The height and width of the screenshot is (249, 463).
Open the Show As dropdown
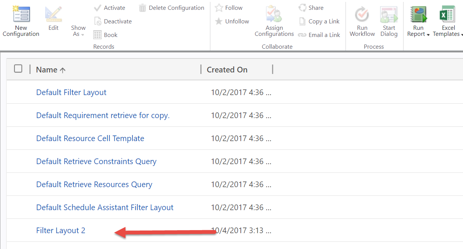[x=78, y=31]
